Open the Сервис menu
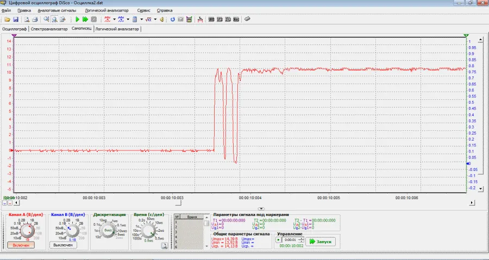 click(x=143, y=11)
